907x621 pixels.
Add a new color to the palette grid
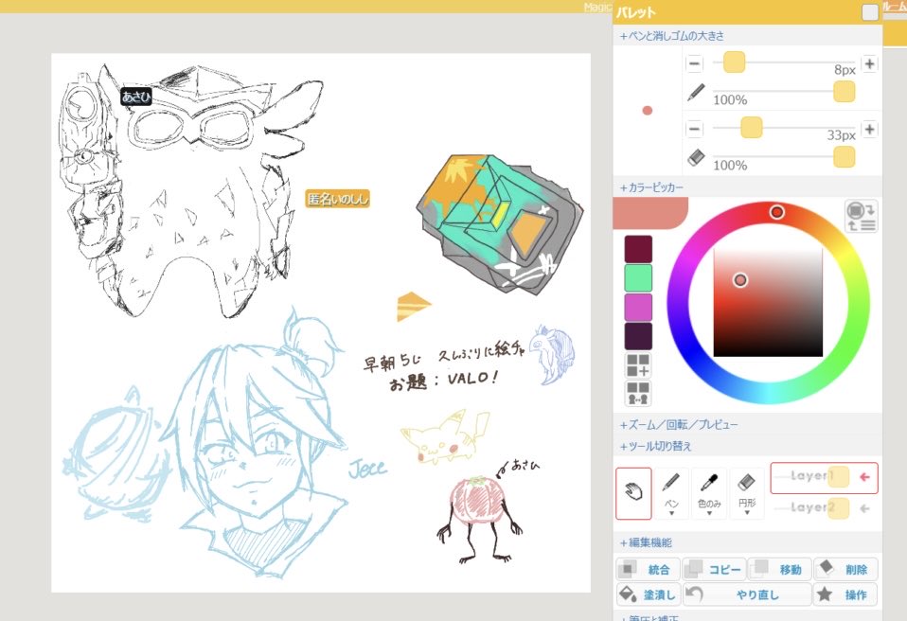click(638, 365)
